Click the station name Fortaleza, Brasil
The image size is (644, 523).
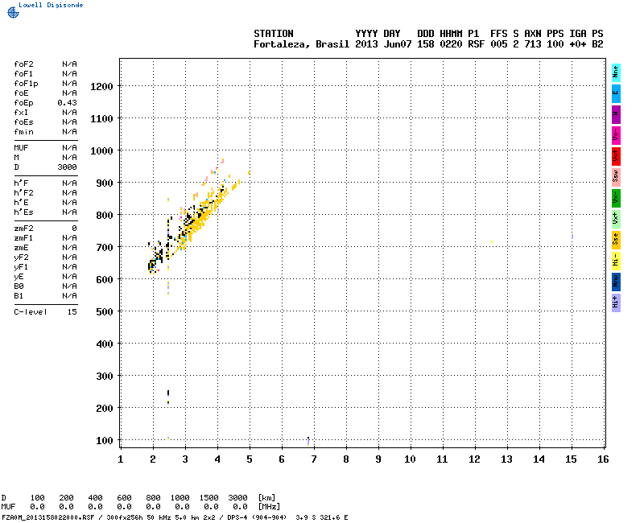click(x=301, y=44)
